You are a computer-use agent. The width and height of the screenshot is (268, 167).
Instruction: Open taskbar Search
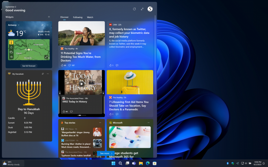coord(120,163)
